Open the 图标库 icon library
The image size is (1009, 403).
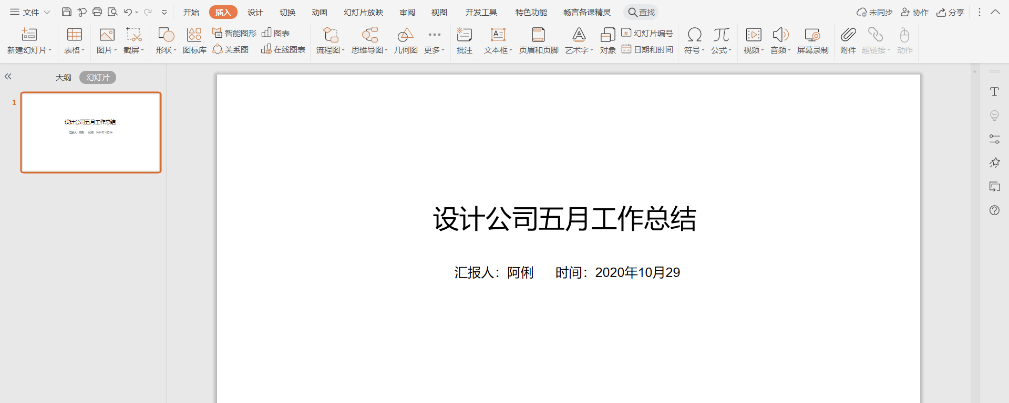tap(194, 40)
